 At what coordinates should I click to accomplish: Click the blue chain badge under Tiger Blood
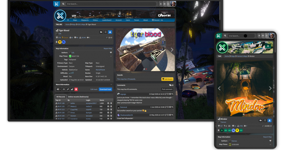coord(64,42)
